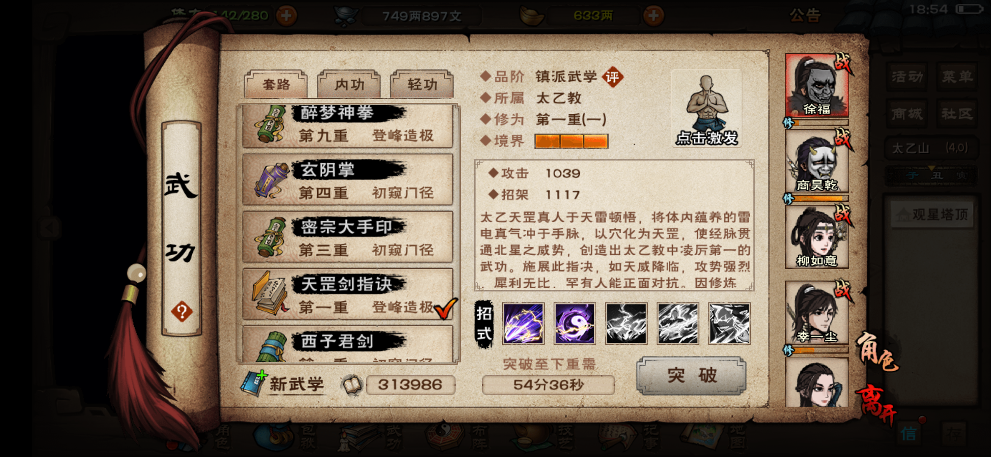Image resolution: width=991 pixels, height=457 pixels.
Task: Tap the orange question mark help icon
Action: (182, 312)
